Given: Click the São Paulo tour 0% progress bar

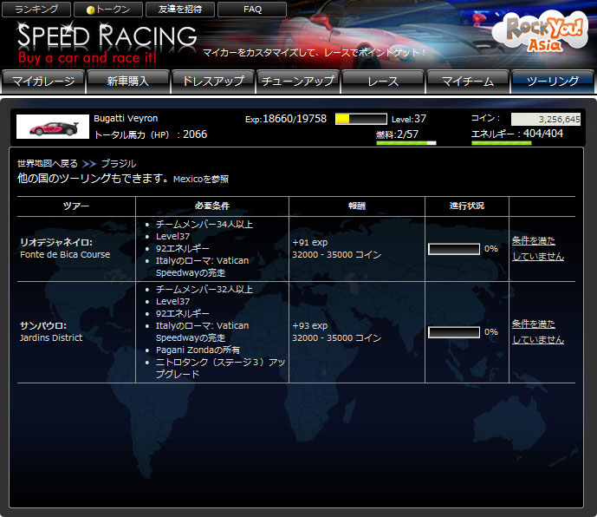Looking at the screenshot, I should coord(454,332).
